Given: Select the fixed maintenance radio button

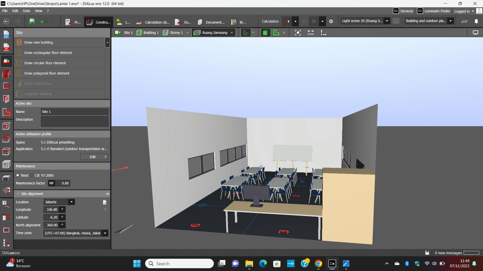Looking at the screenshot, I should 18,175.
